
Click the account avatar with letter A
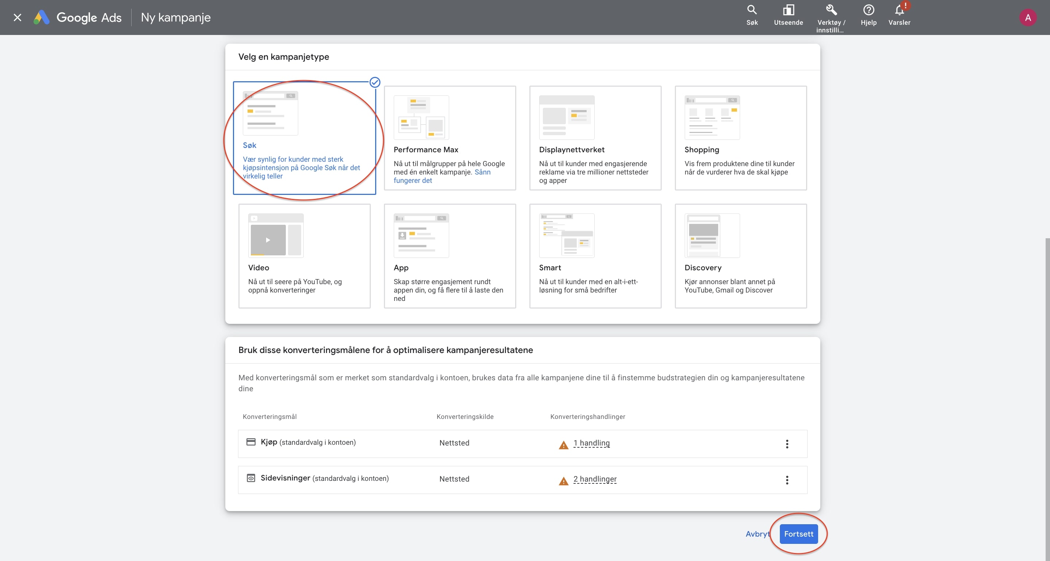coord(1028,17)
